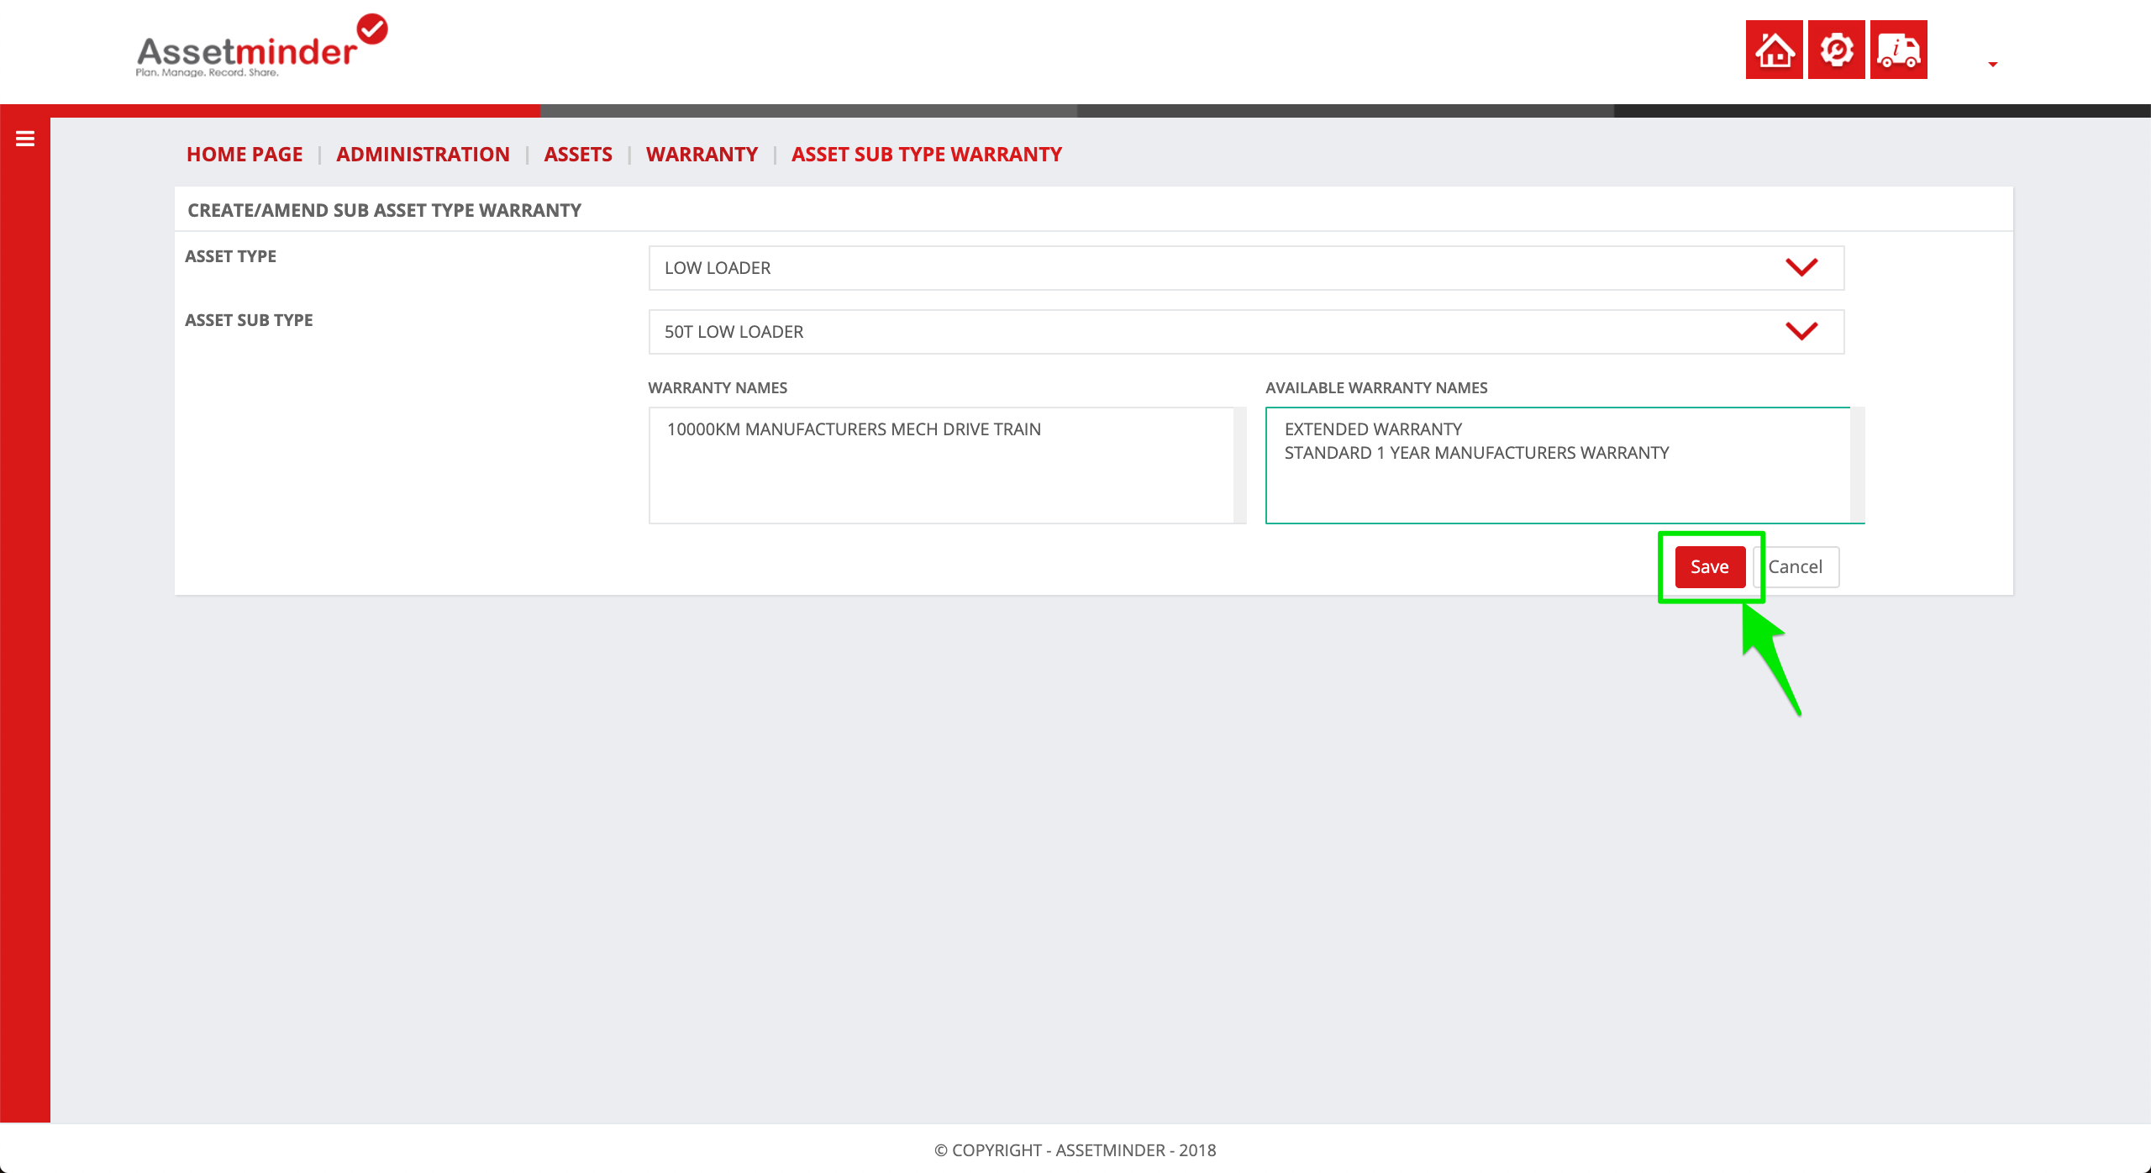Click the Available Warranty Names scrollbar

point(1857,466)
